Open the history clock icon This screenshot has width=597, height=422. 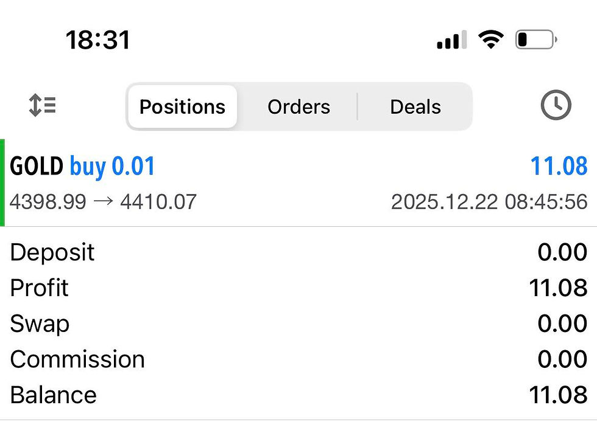pos(556,106)
